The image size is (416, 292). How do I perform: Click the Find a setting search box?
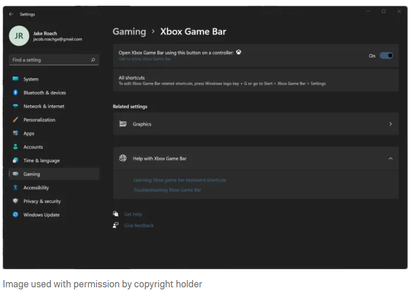point(54,60)
